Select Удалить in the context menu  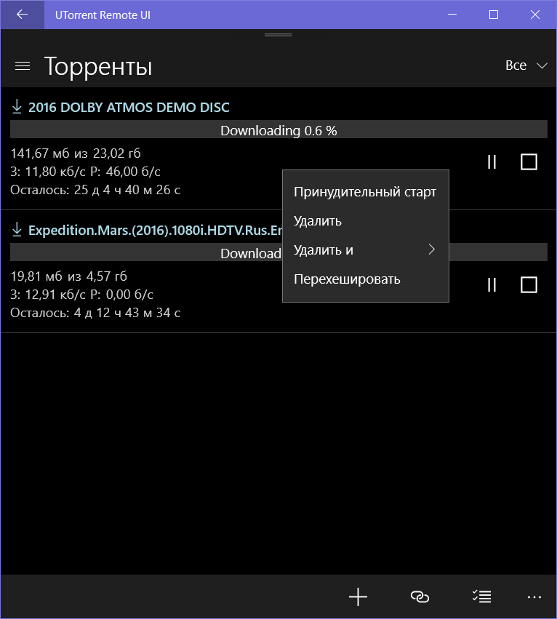click(366, 221)
